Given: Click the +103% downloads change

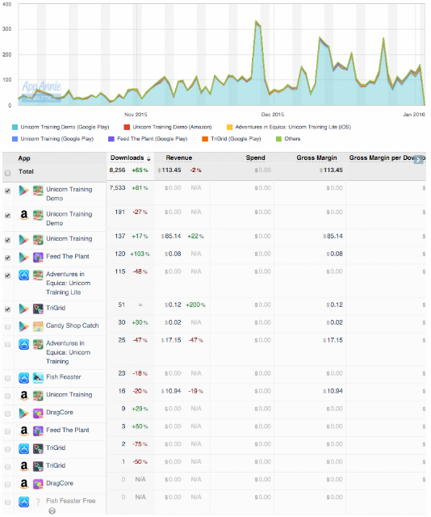Looking at the screenshot, I should click(140, 254).
